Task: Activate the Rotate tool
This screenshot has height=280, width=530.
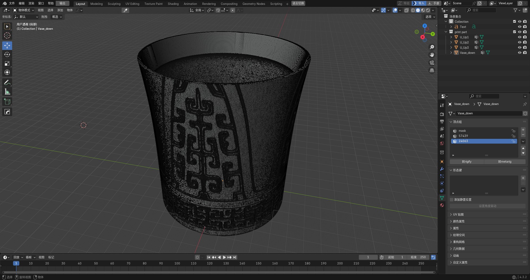Action: coord(7,54)
